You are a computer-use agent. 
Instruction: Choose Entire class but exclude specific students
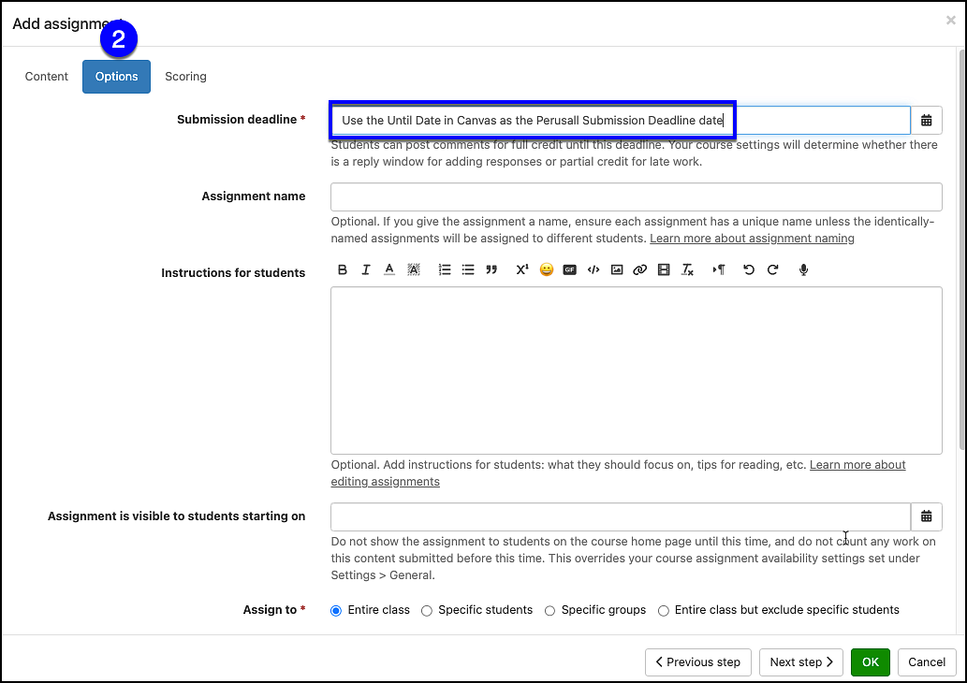(x=664, y=611)
